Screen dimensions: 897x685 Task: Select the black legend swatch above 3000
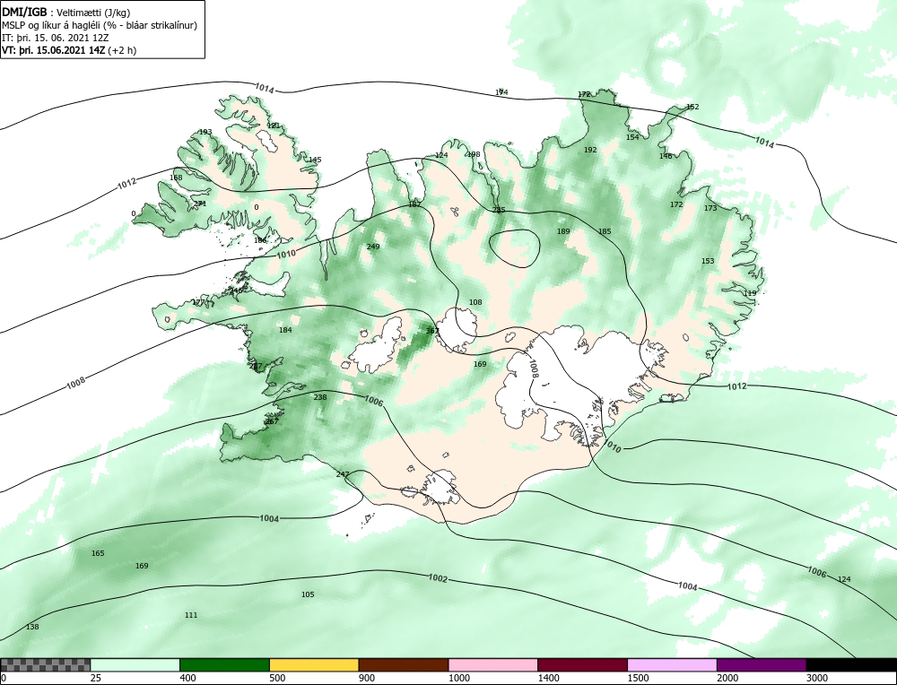[852, 664]
